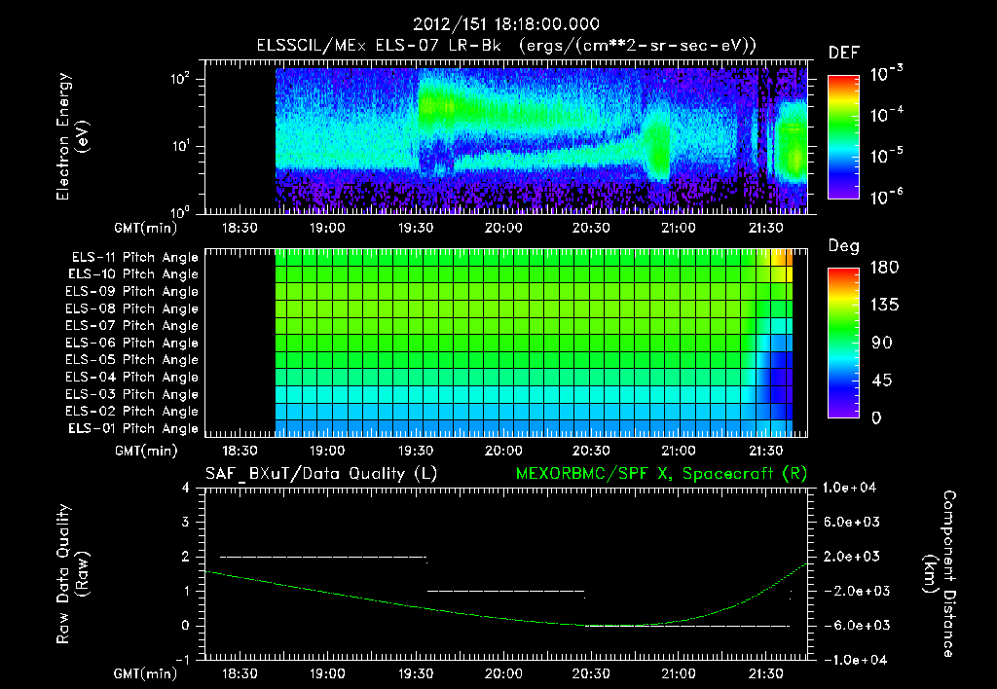Click 19:30 time label under the spectrogram

pyautogui.click(x=415, y=228)
